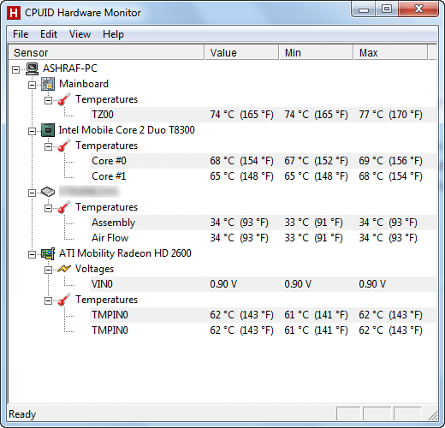
Task: Click the Ready status bar text
Action: (22, 414)
